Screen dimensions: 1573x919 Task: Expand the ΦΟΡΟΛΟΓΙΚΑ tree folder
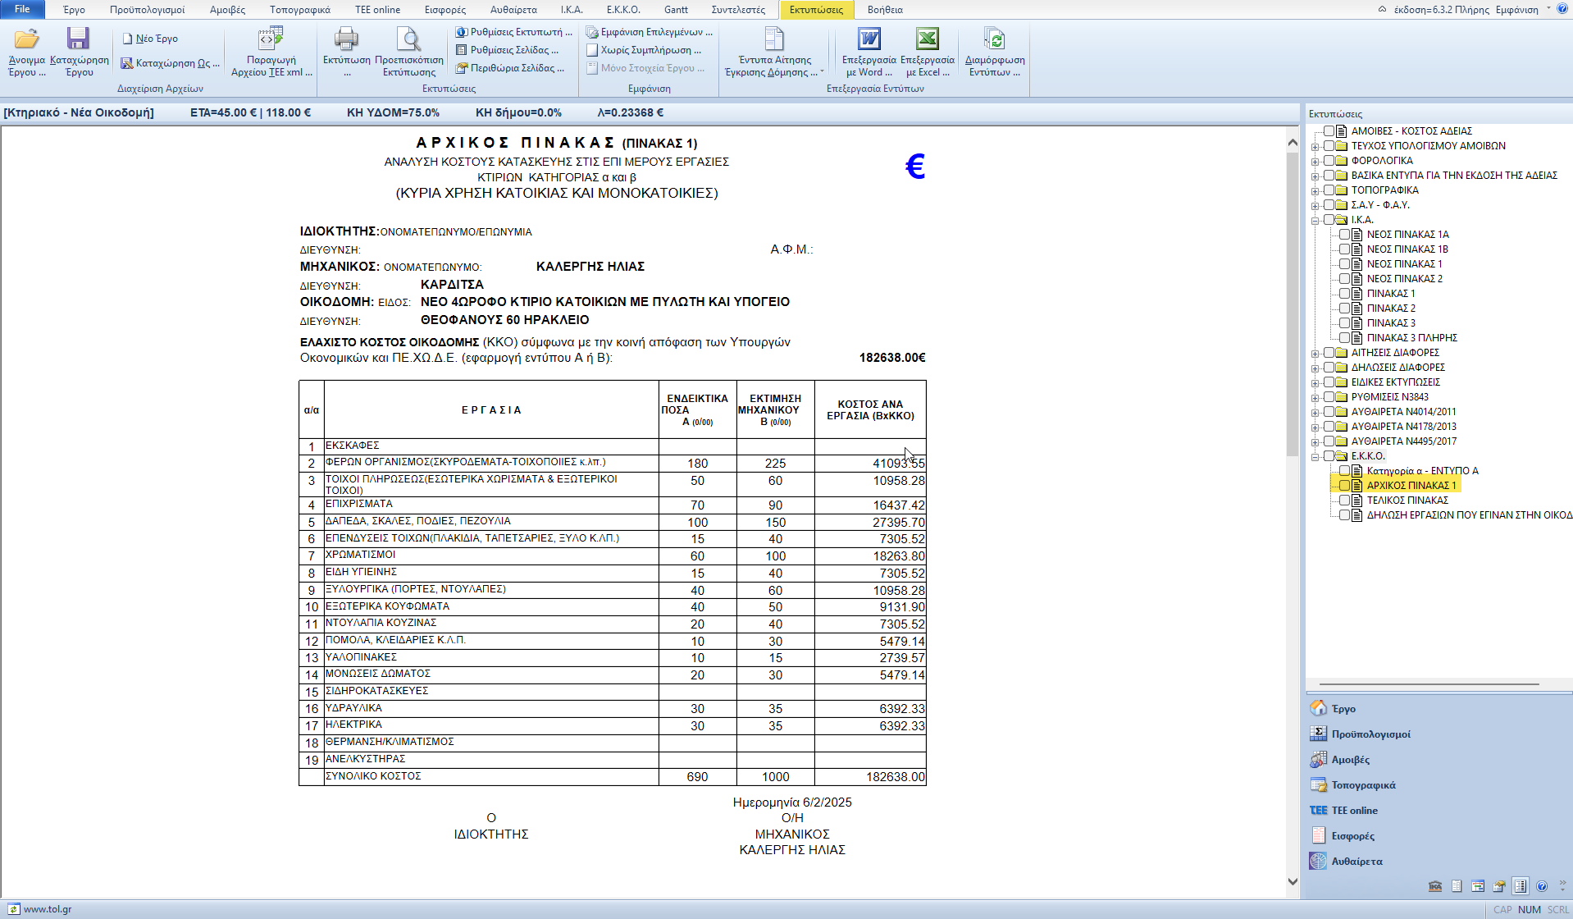point(1315,162)
